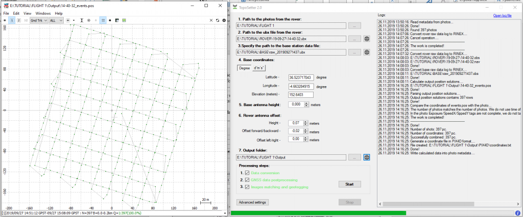The width and height of the screenshot is (523, 217).
Task: Click the Latitude input field
Action: 301,77
